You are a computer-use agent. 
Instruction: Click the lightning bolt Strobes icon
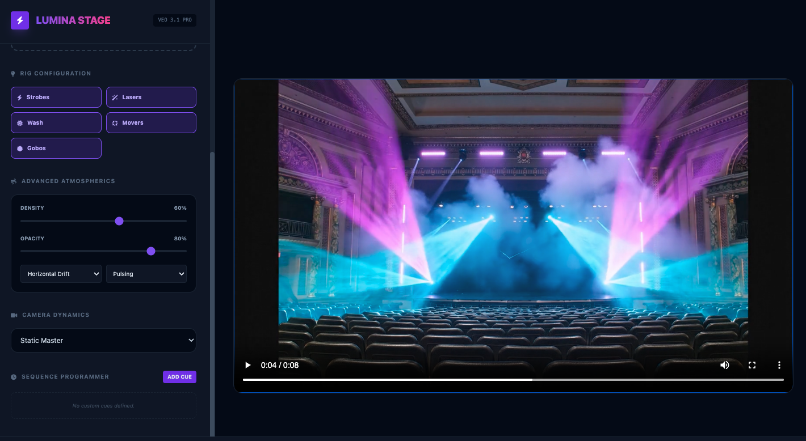point(21,97)
